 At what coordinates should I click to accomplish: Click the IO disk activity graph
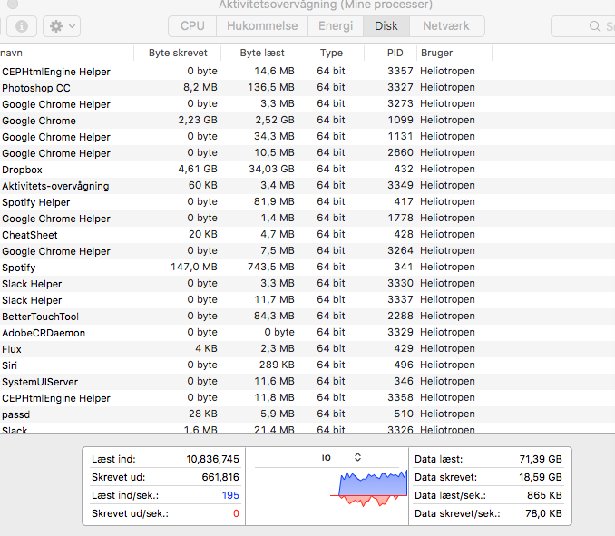368,489
